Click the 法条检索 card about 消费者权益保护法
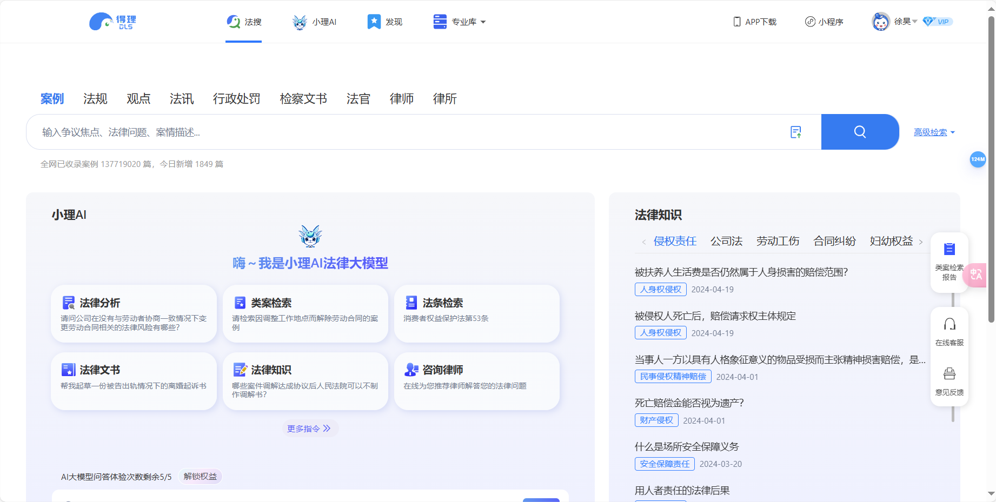This screenshot has height=502, width=996. [476, 313]
